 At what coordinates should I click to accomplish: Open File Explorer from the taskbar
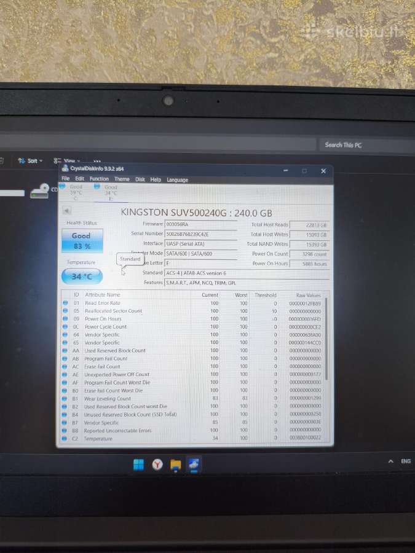click(175, 465)
